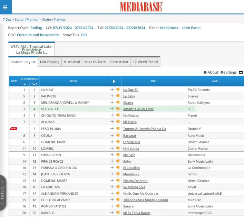Go to 7-Day breadcrumb
This screenshot has height=217, width=244.
[x=7, y=20]
